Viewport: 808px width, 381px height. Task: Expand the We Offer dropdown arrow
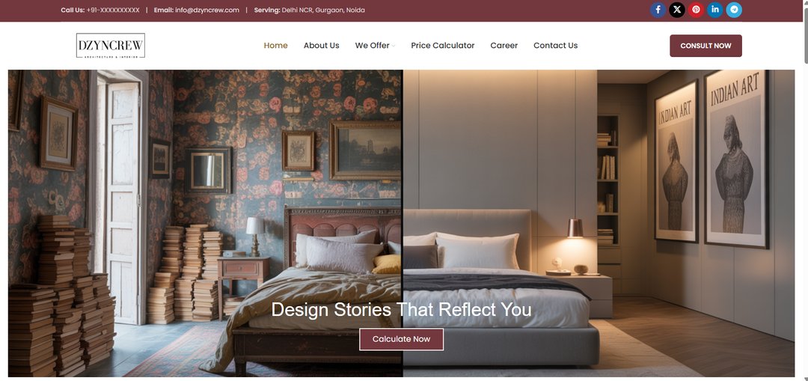[394, 46]
